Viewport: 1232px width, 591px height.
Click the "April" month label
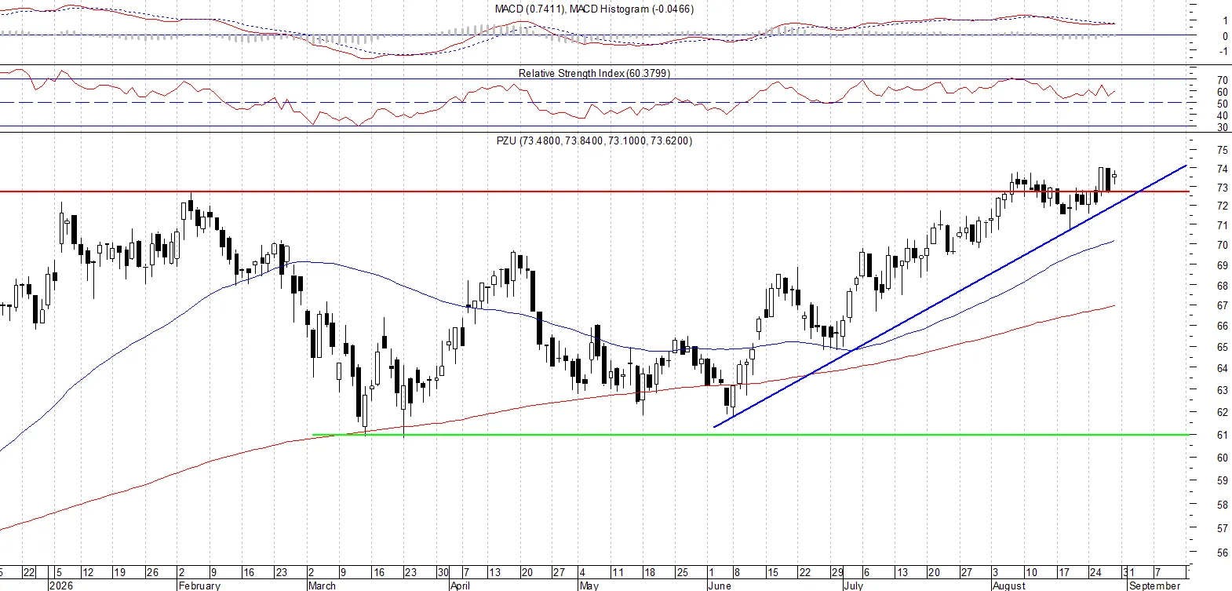point(461,586)
